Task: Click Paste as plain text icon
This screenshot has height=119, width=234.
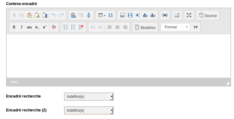Action: (x=37, y=15)
